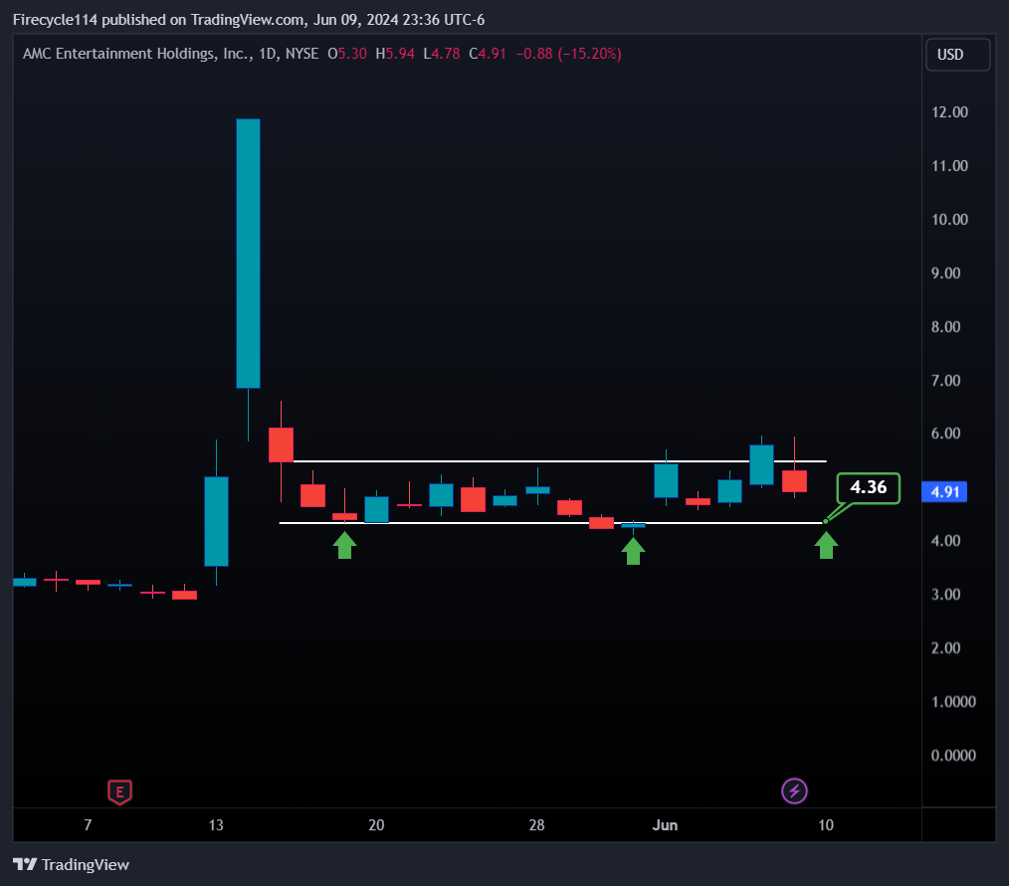Select the middle green up-arrow marker
Screen dimensions: 1009x886
633,551
